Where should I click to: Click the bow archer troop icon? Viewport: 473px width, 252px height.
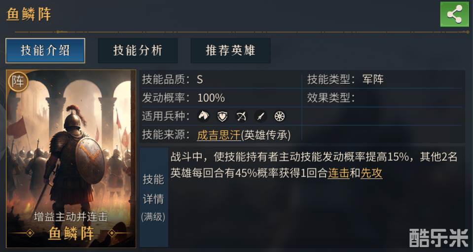pos(241,116)
